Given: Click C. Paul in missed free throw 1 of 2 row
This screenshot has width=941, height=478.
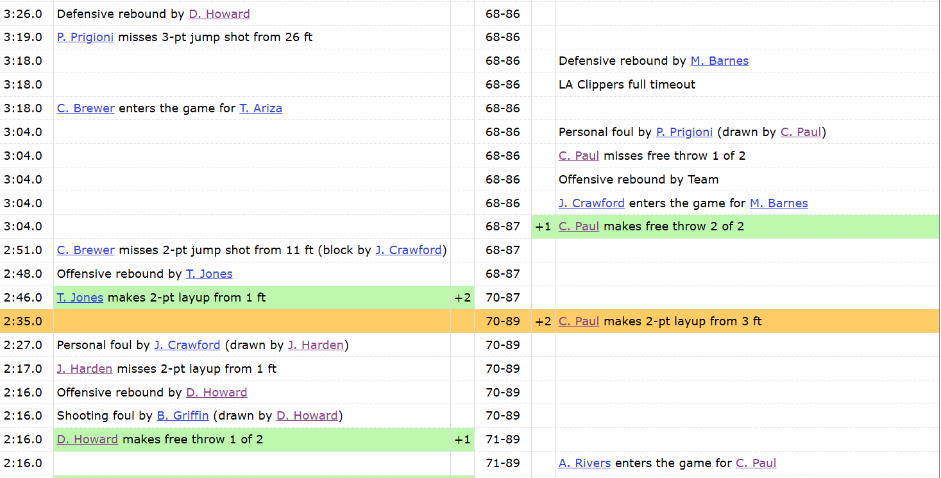Looking at the screenshot, I should pyautogui.click(x=579, y=156).
